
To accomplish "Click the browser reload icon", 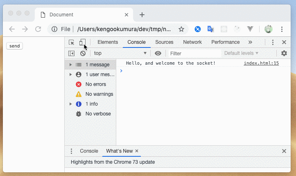I will click(x=38, y=29).
